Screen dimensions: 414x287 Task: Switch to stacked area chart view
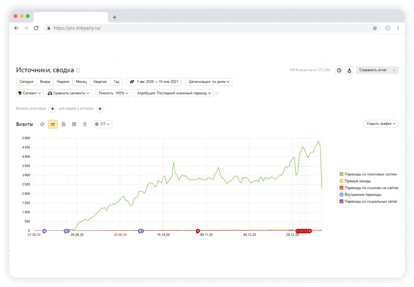pos(63,124)
